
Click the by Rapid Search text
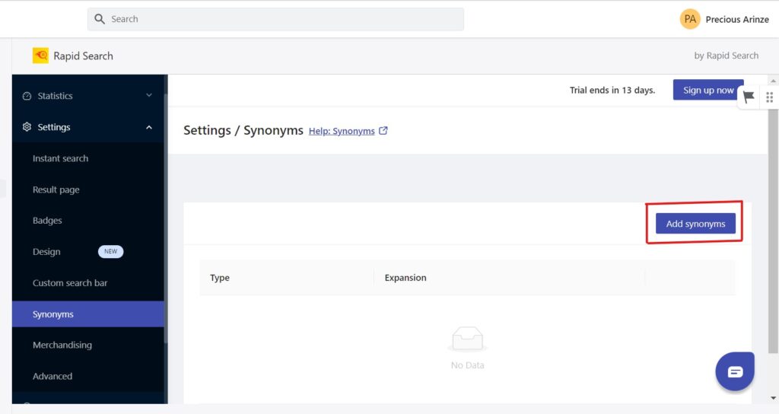pos(726,56)
